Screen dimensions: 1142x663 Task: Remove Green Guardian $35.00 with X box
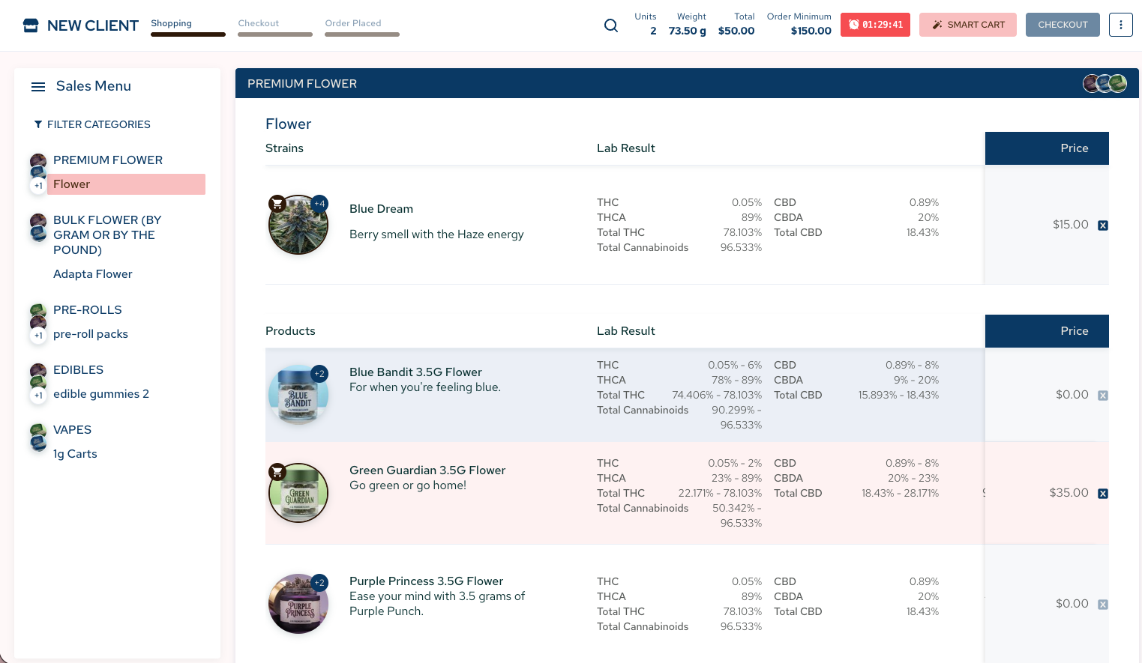tap(1103, 494)
